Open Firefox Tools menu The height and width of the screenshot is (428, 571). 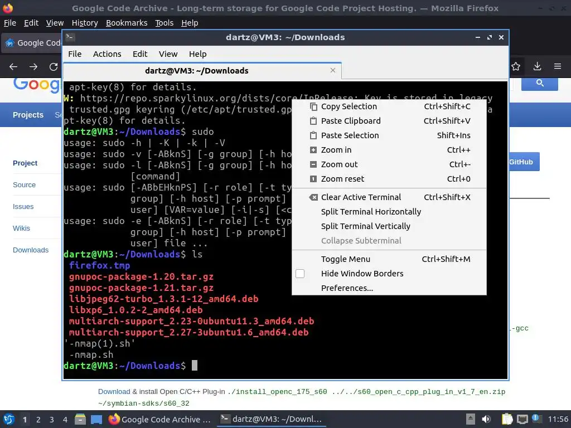164,23
